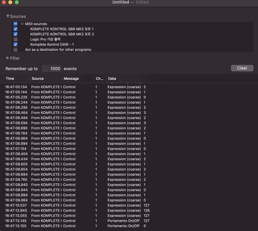This screenshot has width=258, height=231.
Task: Expand the Filter section triangle
Action: (8, 58)
